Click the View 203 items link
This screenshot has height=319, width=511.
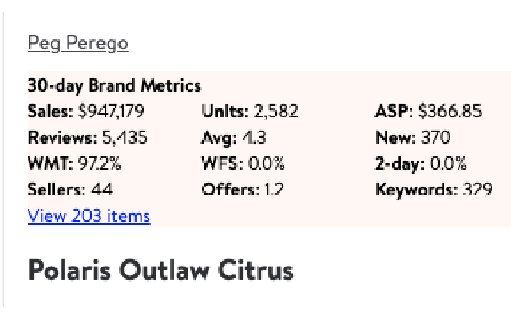89,215
